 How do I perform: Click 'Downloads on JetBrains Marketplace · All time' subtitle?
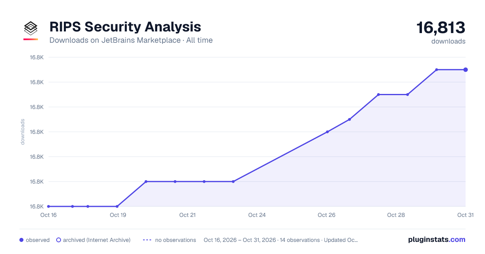click(x=131, y=40)
